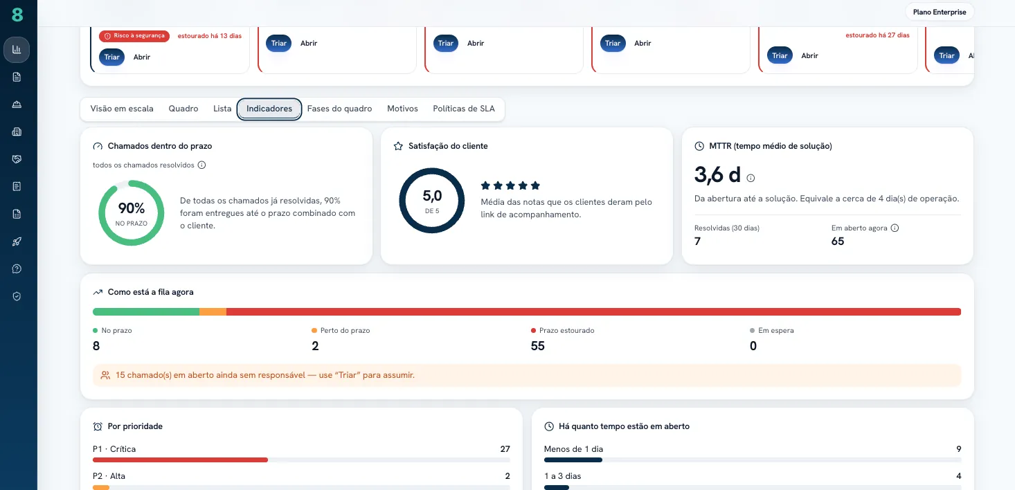The image size is (1015, 490).
Task: Click the document page icon in sidebar
Action: pos(17,77)
